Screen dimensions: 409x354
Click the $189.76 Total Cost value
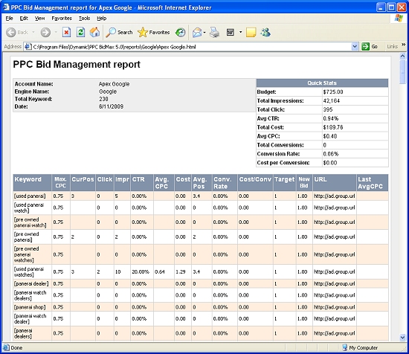click(333, 127)
